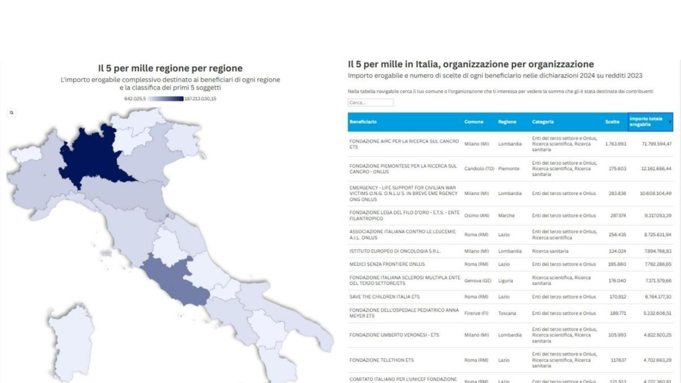Click the 'Liguria' region cell in table
This screenshot has height=383, width=681.
pyautogui.click(x=506, y=280)
